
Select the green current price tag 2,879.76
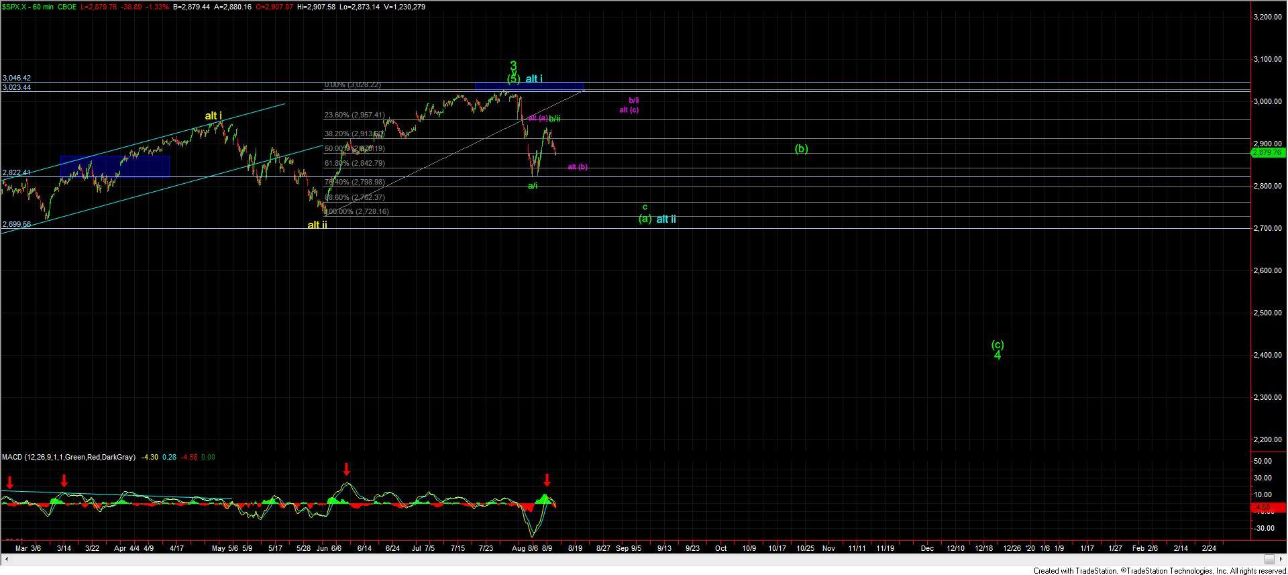(1268, 153)
